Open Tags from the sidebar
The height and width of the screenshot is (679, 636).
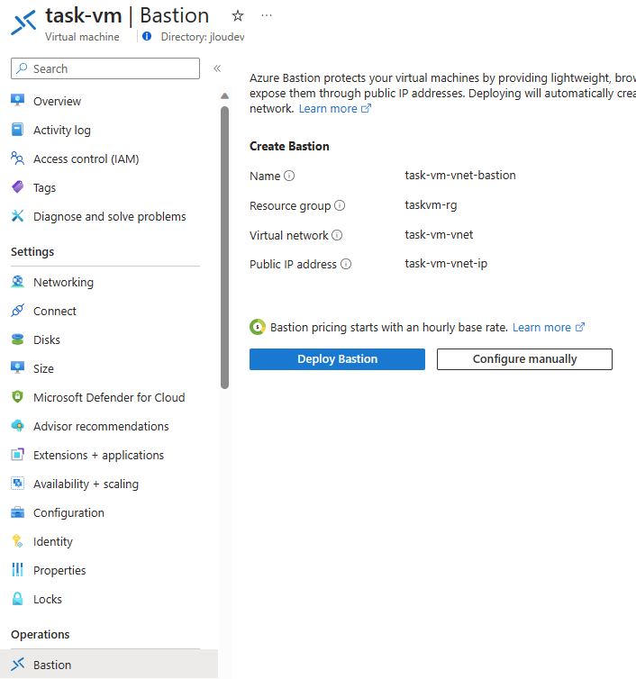pyautogui.click(x=45, y=188)
